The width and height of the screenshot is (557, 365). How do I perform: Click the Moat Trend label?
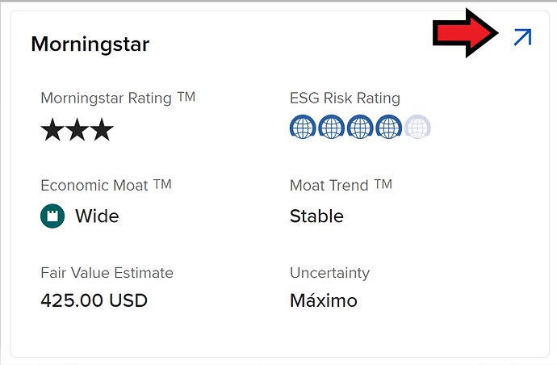coord(341,186)
